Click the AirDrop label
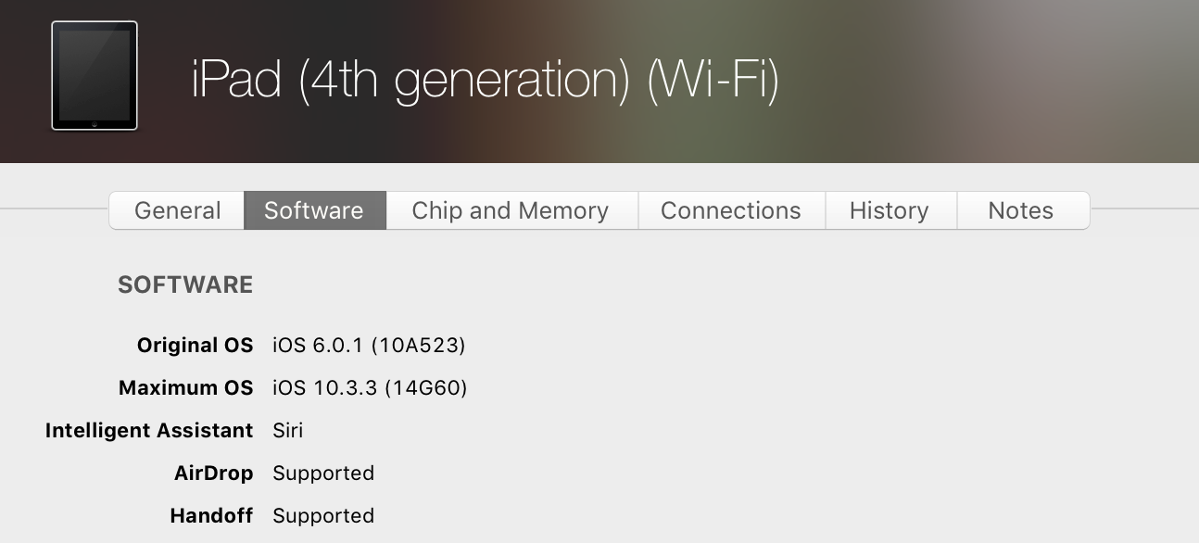 tap(213, 474)
